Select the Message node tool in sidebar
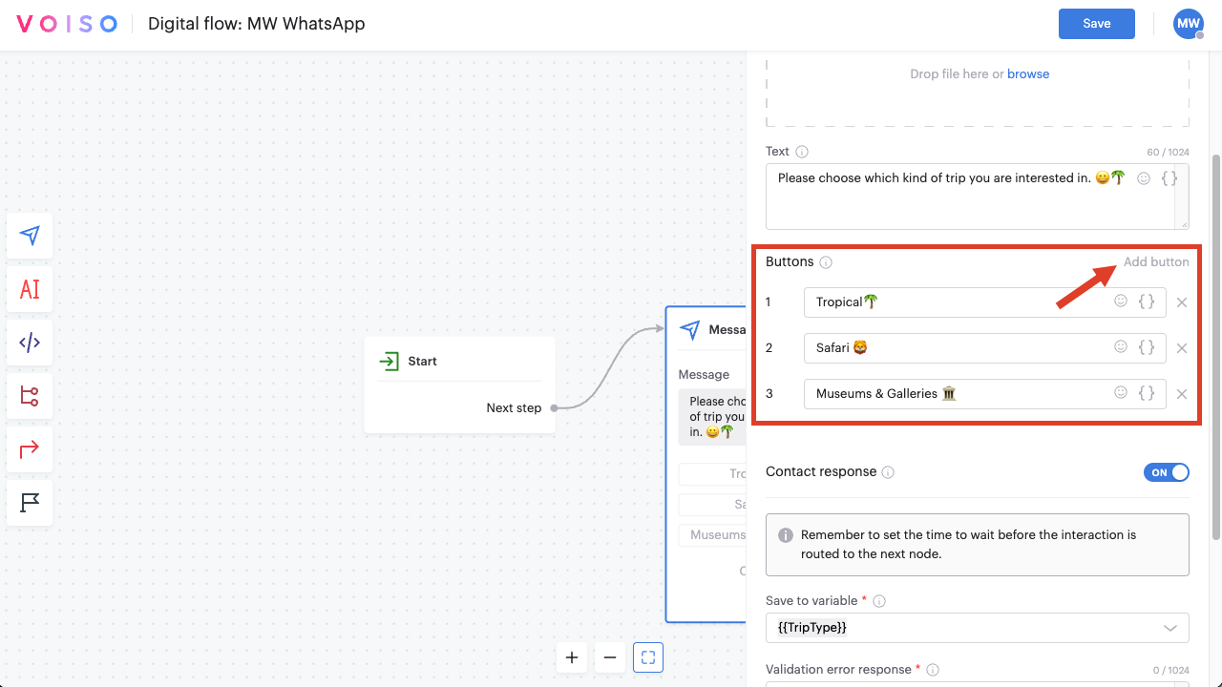Viewport: 1222px width, 687px height. (x=30, y=236)
